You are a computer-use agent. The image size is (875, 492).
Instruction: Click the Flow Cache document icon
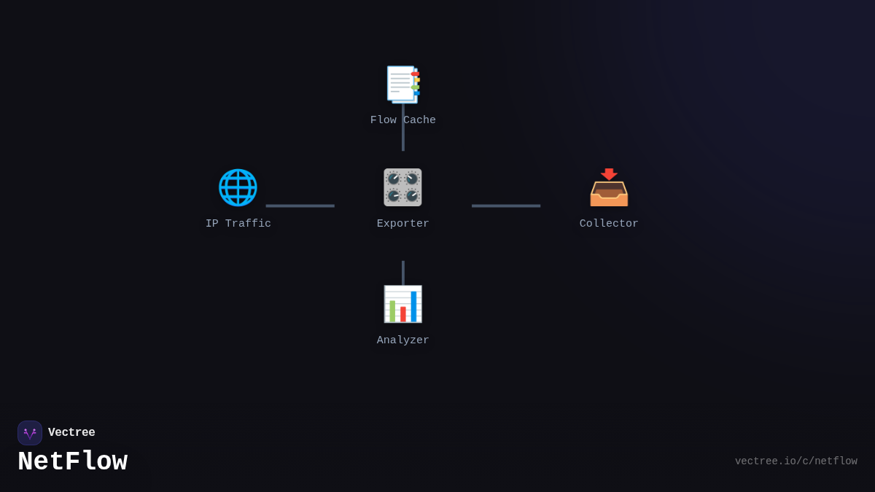402,83
